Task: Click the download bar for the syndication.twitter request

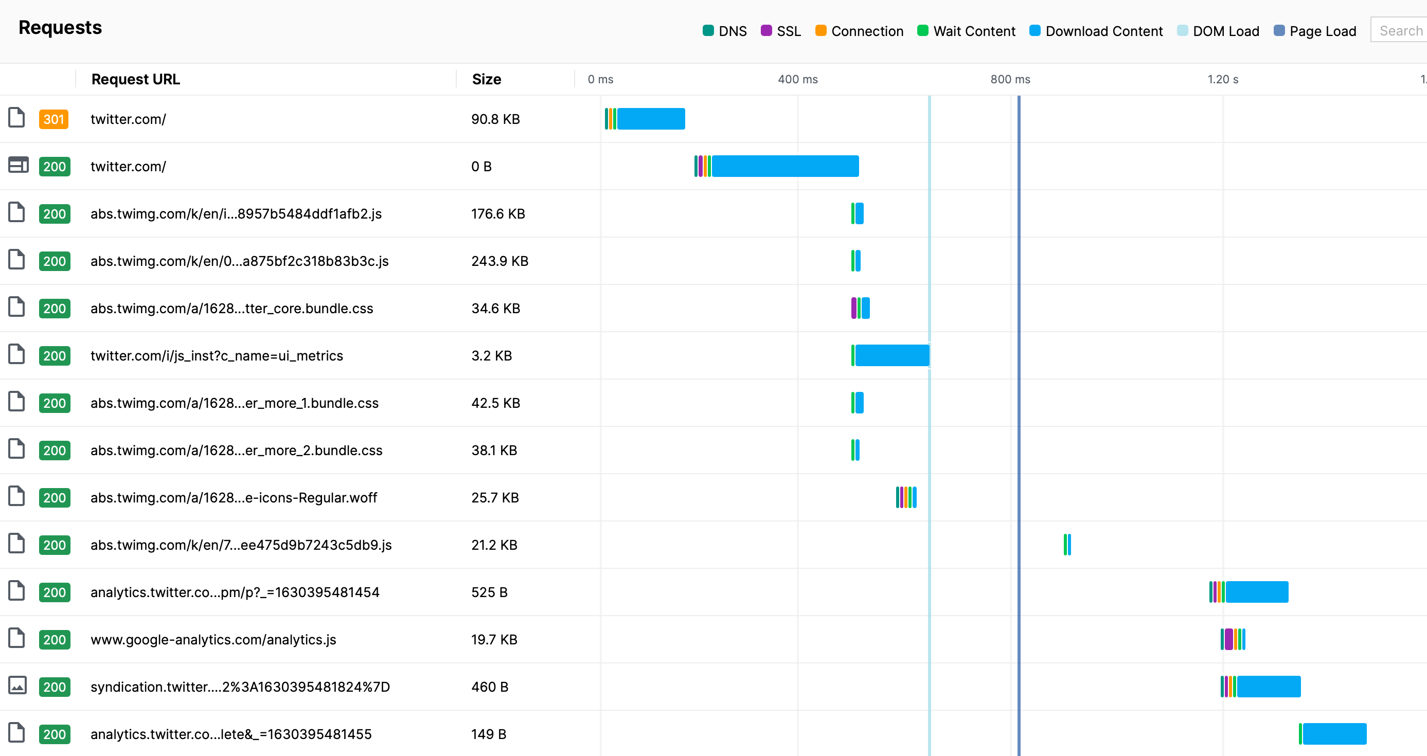Action: pos(1269,686)
